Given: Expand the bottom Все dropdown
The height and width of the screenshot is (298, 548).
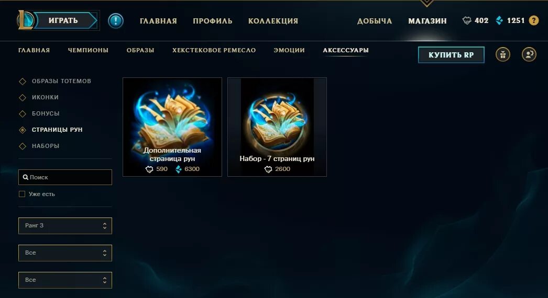Looking at the screenshot, I should (x=65, y=280).
